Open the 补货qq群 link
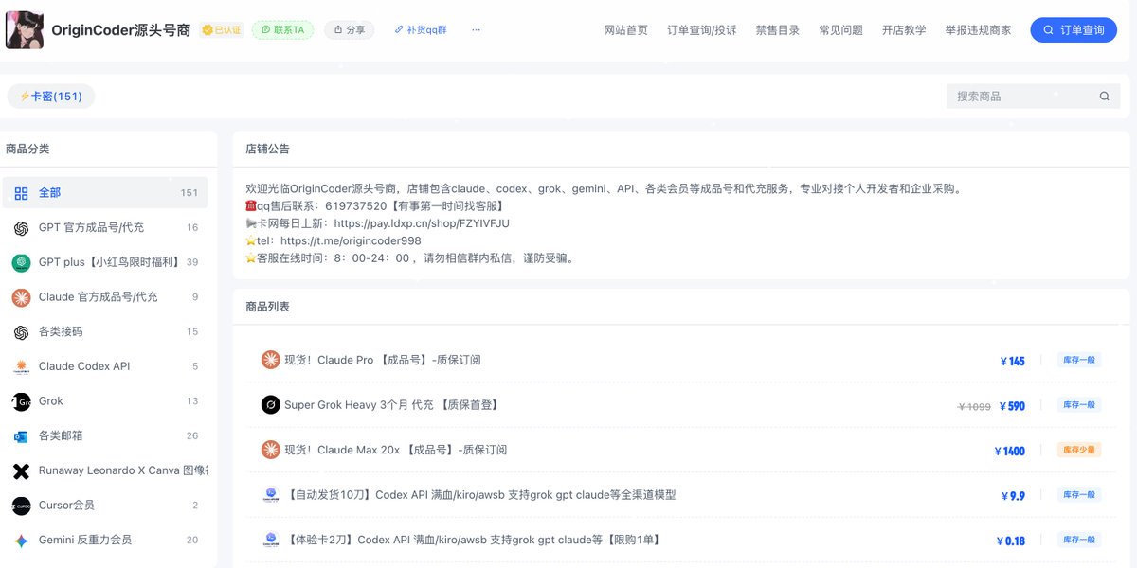This screenshot has height=568, width=1137. (420, 30)
